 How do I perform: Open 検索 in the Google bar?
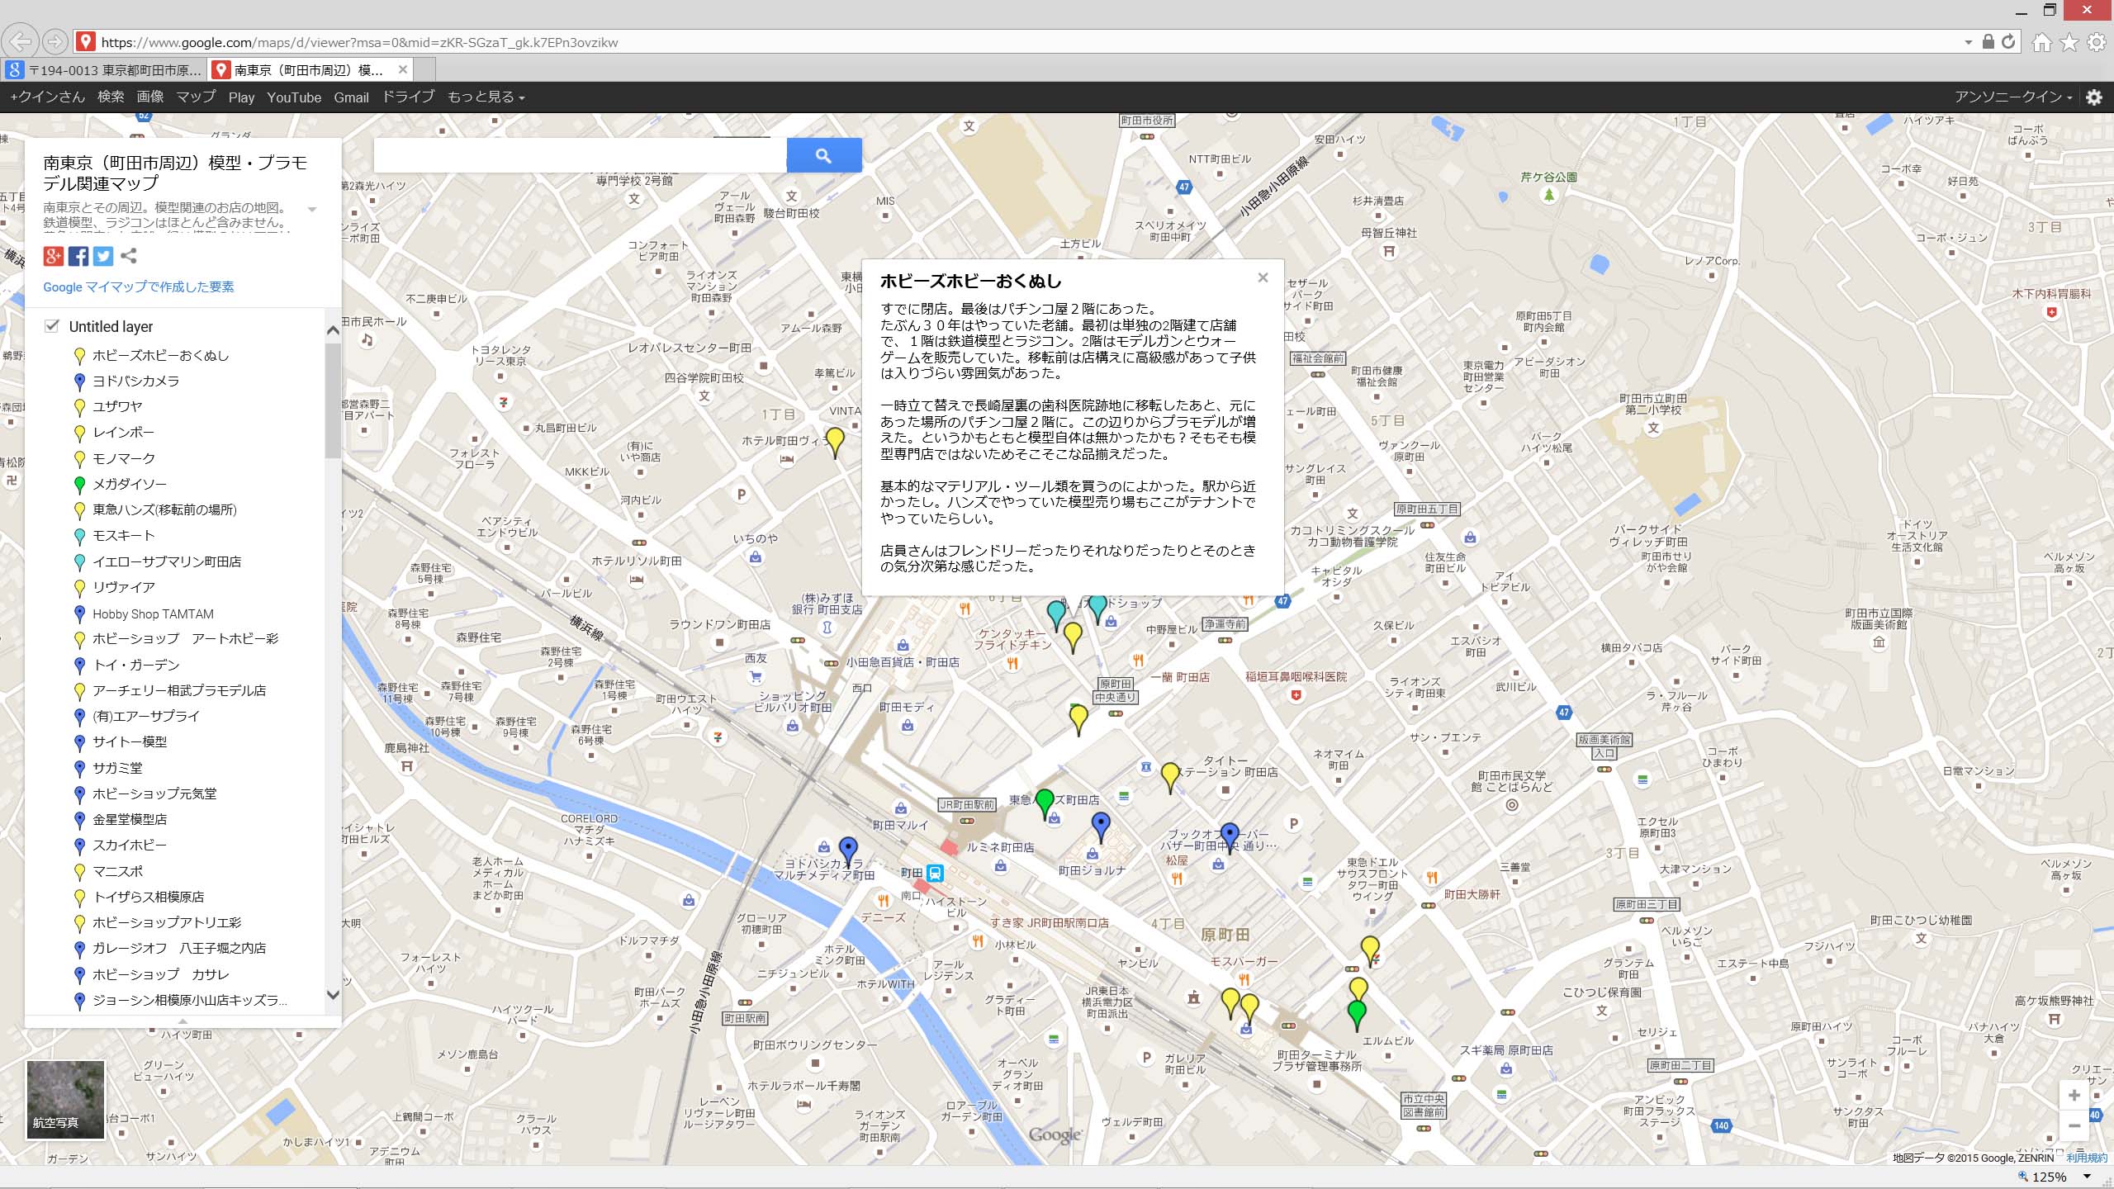[x=111, y=97]
